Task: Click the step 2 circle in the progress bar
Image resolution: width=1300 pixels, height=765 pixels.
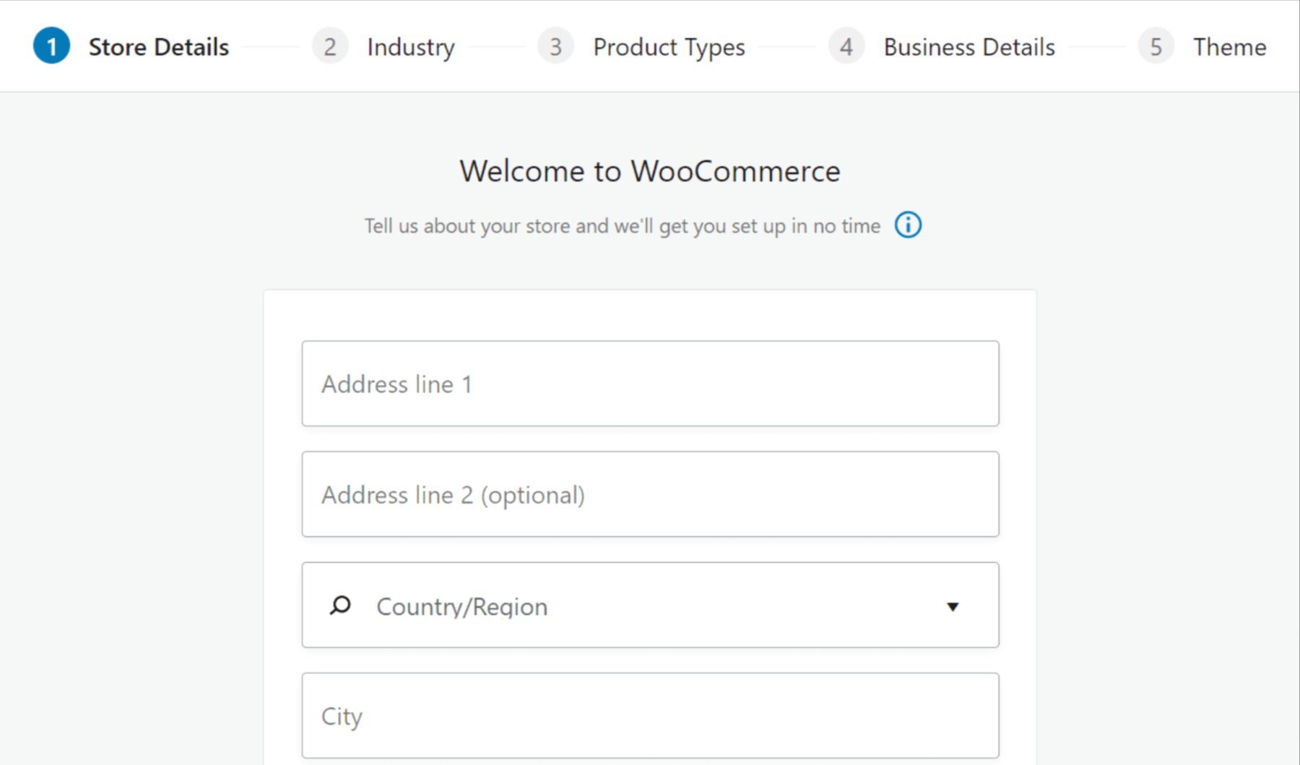Action: (330, 46)
